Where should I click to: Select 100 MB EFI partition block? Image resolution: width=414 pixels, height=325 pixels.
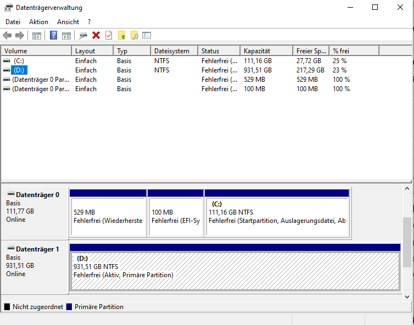[x=176, y=214]
